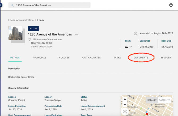Click the location pin beside address
178x116 pixels.
tap(29, 39)
